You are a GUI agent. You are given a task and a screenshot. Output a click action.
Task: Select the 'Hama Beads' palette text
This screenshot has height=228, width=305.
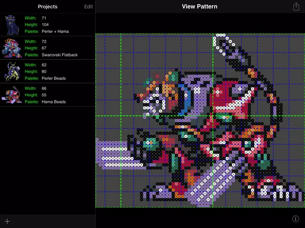pos(54,102)
